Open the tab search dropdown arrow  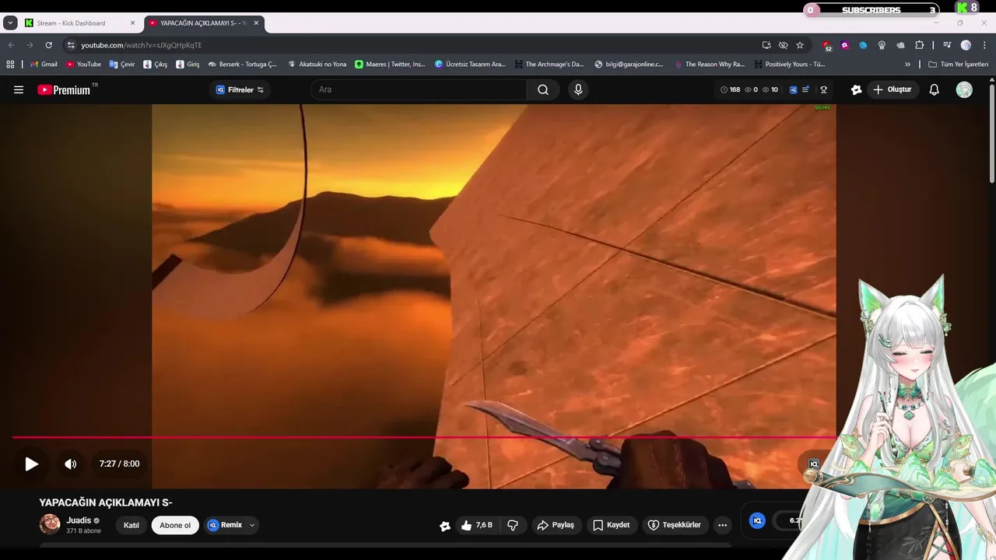(x=10, y=23)
